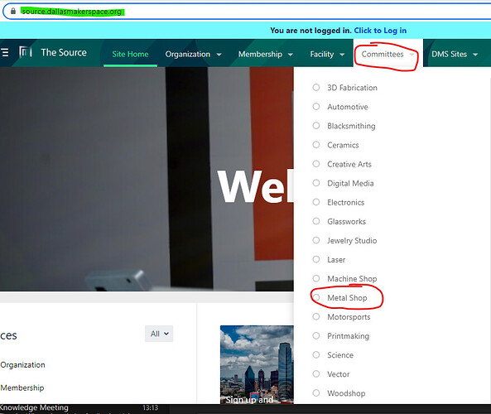Screen dimensions: 491x414
Task: Open the Facility menu
Action: [x=327, y=54]
